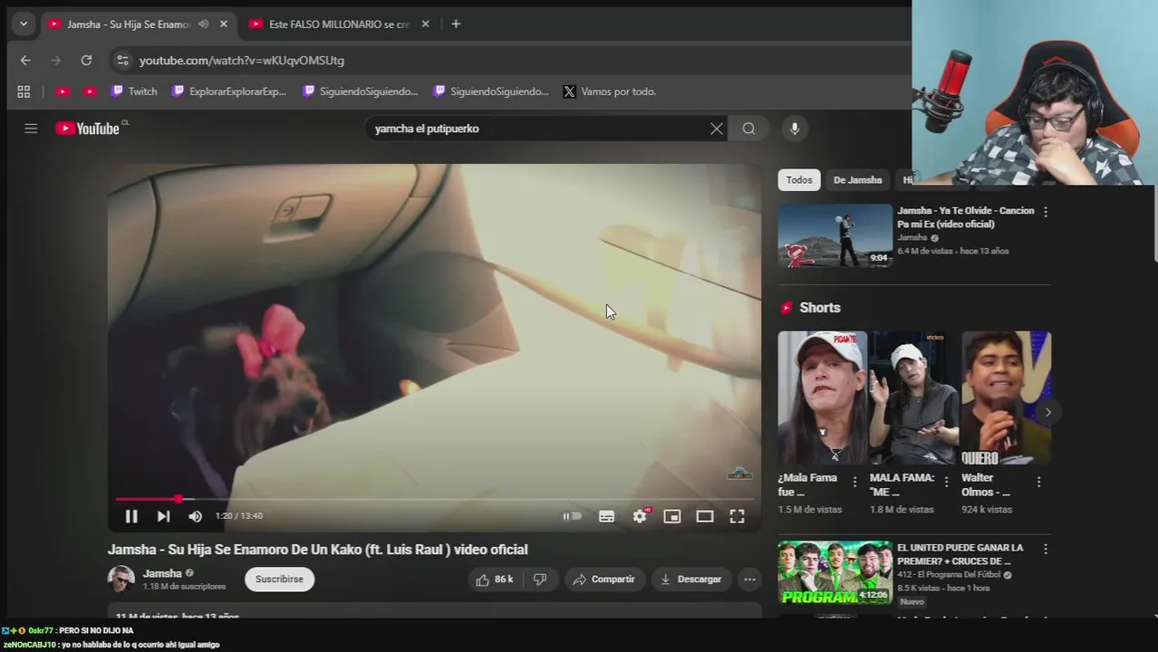Open options for Walter Olmos short
Screen dimensions: 1158x652
1039,483
